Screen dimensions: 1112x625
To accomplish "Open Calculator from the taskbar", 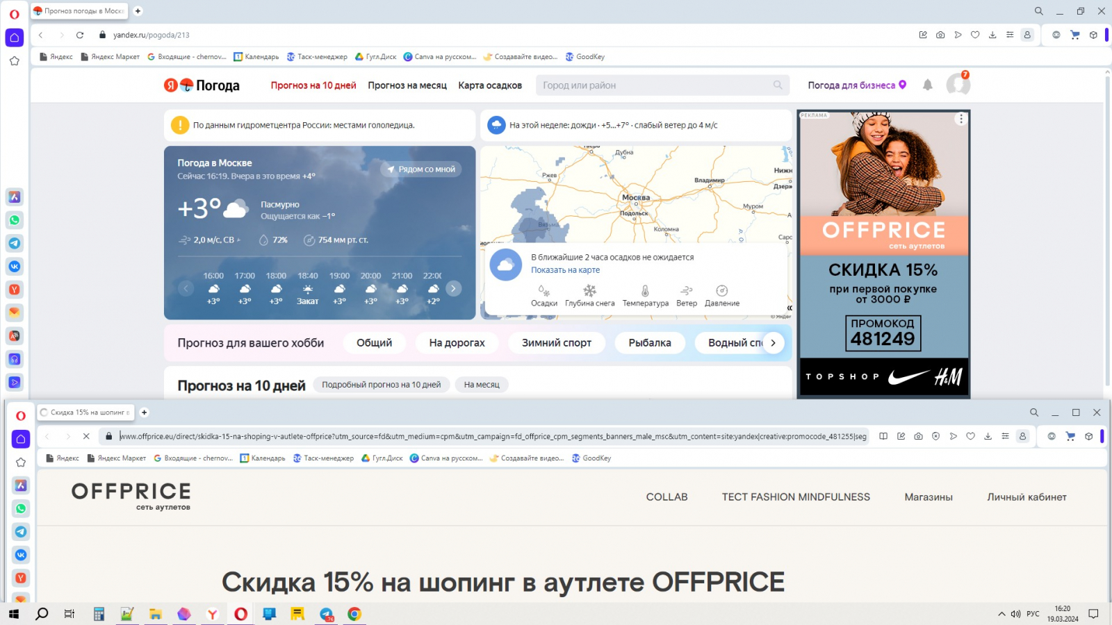I will (x=99, y=614).
